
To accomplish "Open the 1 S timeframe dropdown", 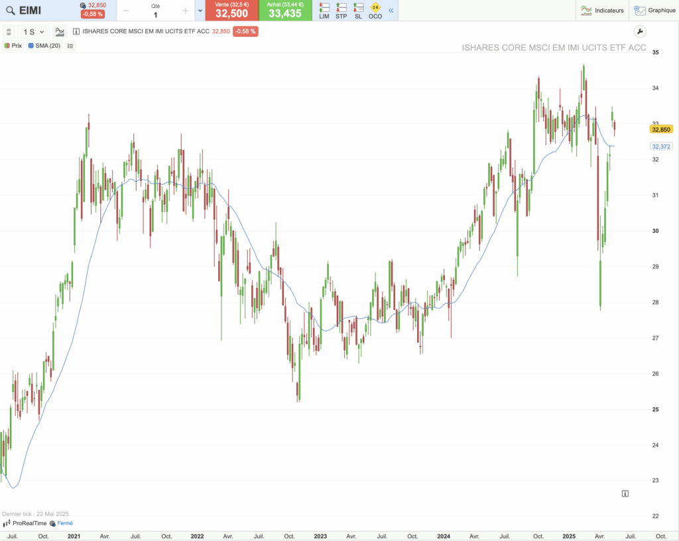I will [34, 32].
